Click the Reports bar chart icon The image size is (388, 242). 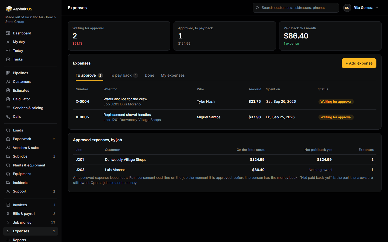8,240
